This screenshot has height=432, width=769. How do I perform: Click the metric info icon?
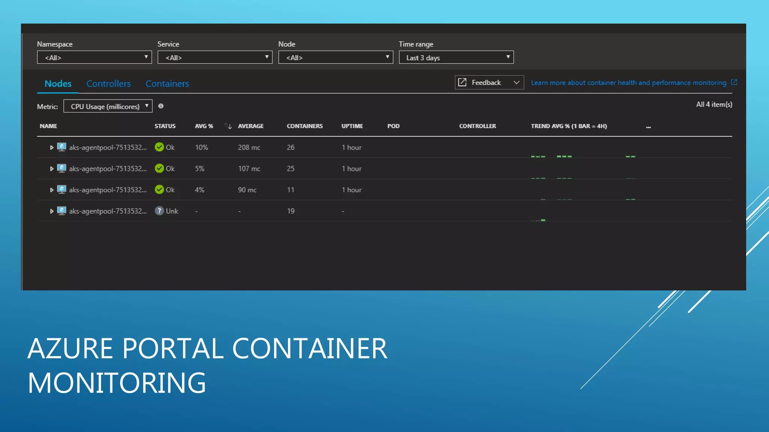coord(161,106)
